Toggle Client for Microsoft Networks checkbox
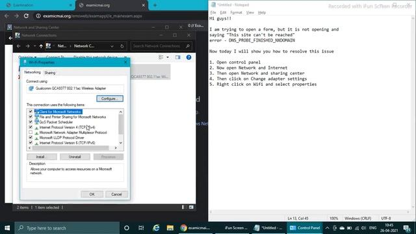 pos(31,111)
